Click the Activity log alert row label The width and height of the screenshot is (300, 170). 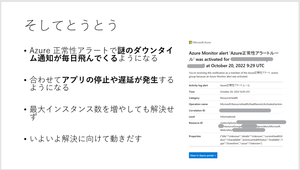pyautogui.click(x=198, y=85)
